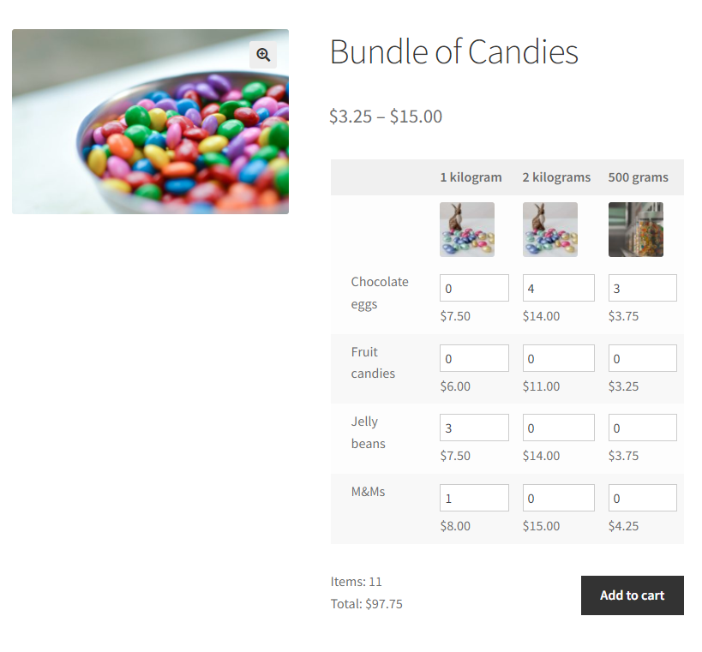
Task: Click the 500 grams column header
Action: tap(638, 176)
